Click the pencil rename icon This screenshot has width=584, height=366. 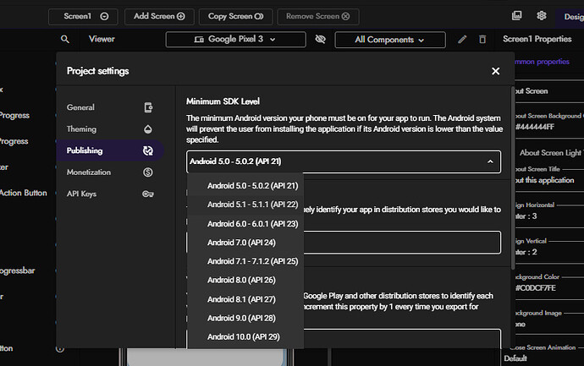pos(462,40)
